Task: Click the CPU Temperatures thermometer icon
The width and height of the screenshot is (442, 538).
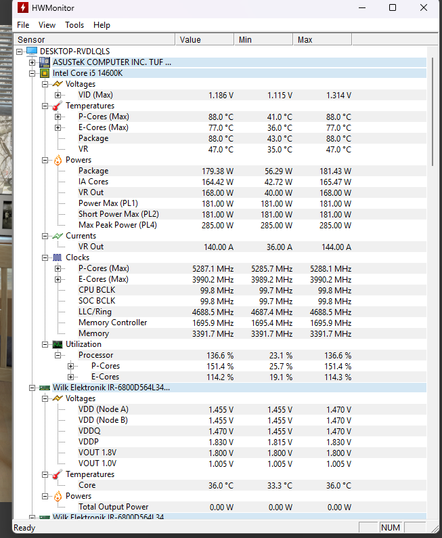Action: [58, 106]
